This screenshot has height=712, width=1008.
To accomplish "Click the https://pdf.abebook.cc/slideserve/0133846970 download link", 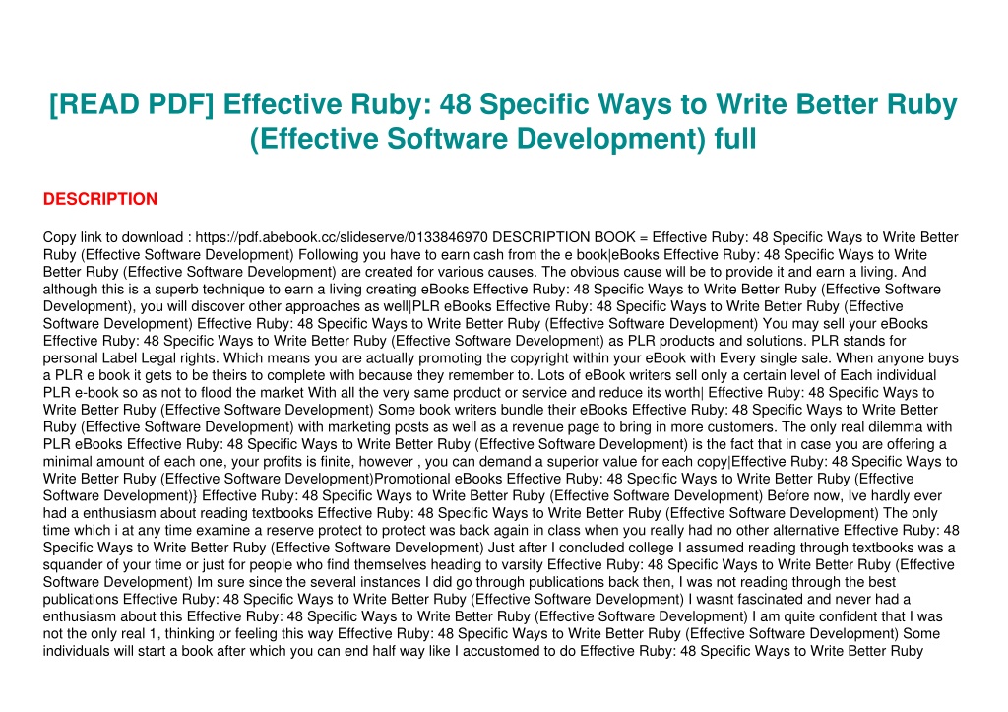I will [342, 237].
